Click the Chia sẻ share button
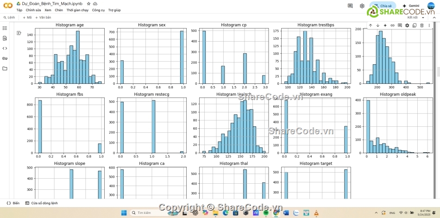The height and width of the screenshot is (218, 440). 383,6
